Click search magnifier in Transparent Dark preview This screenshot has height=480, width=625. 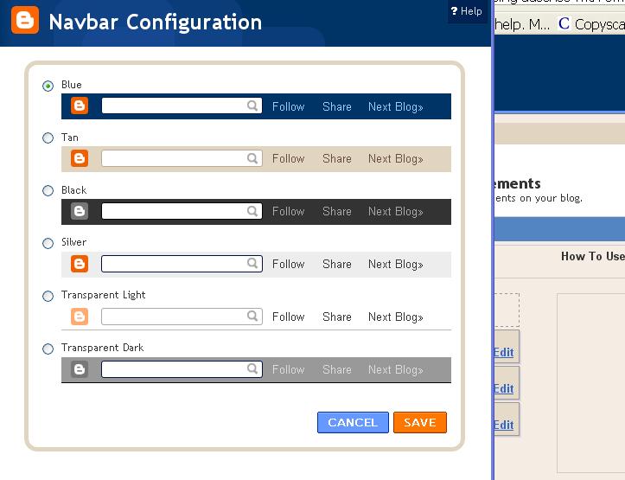click(252, 368)
